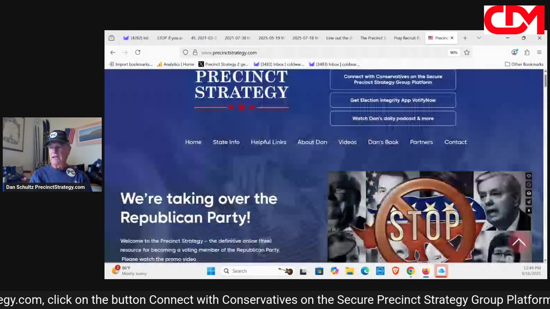Click the tracking protection shield icon
Screen dimensions: 550x309
pyautogui.click(x=186, y=52)
